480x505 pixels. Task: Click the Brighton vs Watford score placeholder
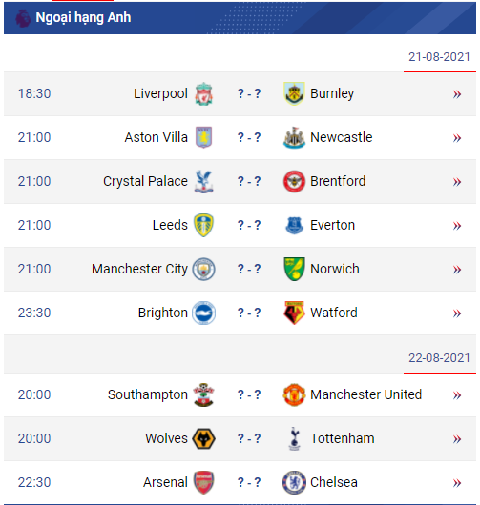249,313
